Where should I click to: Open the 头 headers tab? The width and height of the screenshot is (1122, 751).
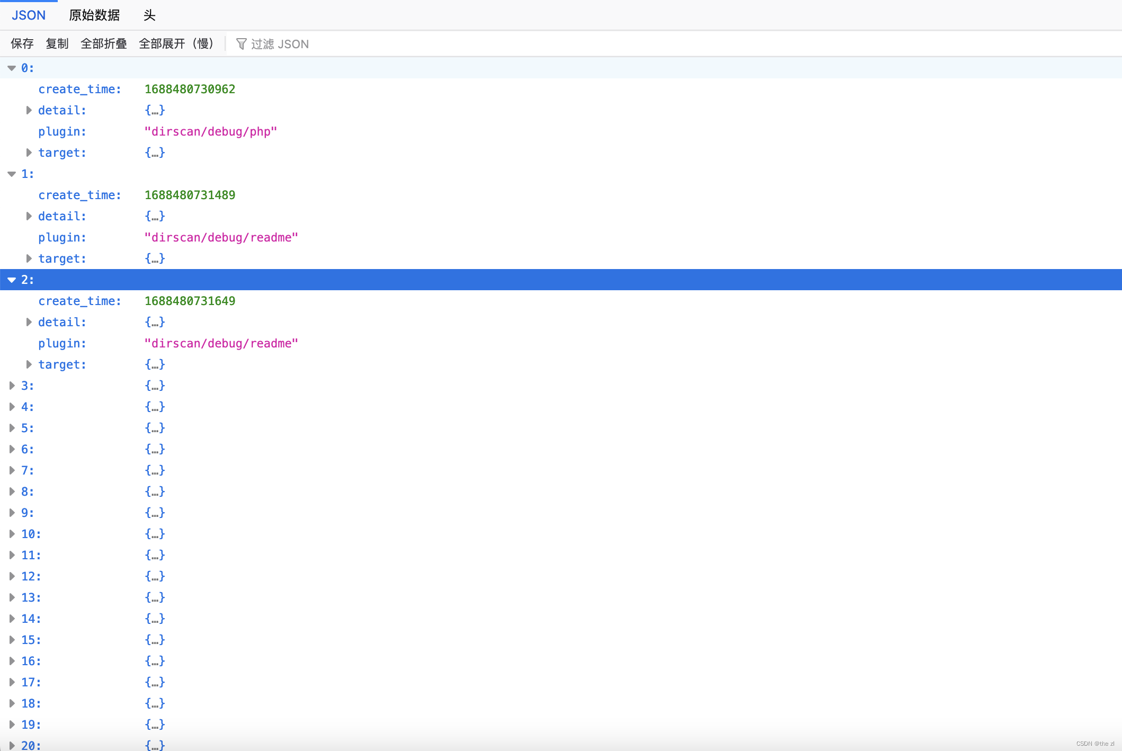[149, 15]
